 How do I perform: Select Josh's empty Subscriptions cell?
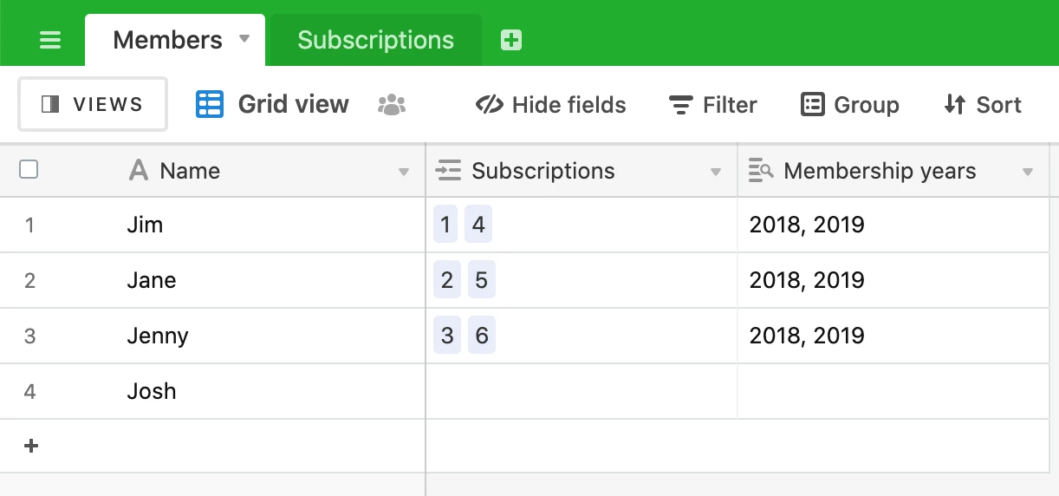coord(581,391)
